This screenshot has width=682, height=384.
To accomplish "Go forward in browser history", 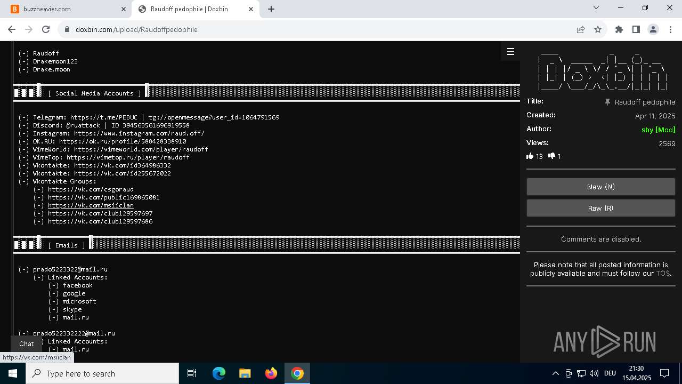I will (29, 29).
